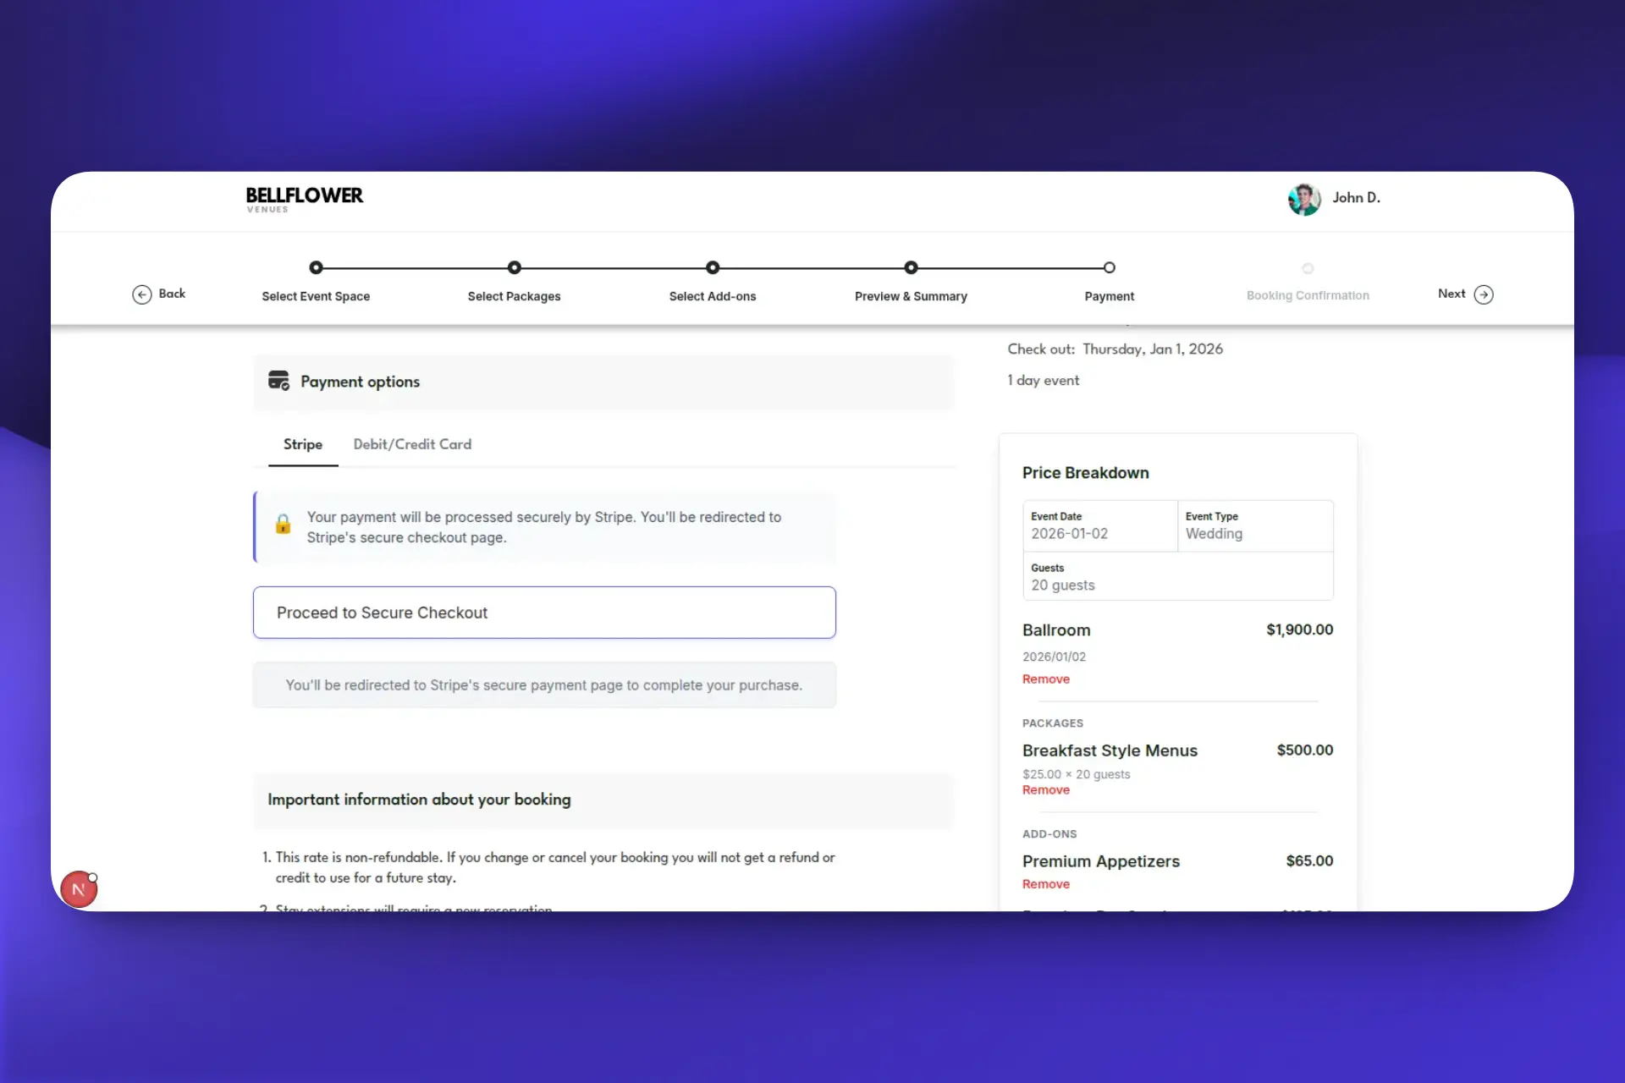
Task: Open the red N badge icon
Action: [79, 889]
